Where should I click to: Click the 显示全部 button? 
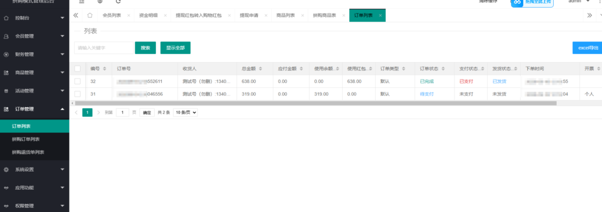point(175,48)
